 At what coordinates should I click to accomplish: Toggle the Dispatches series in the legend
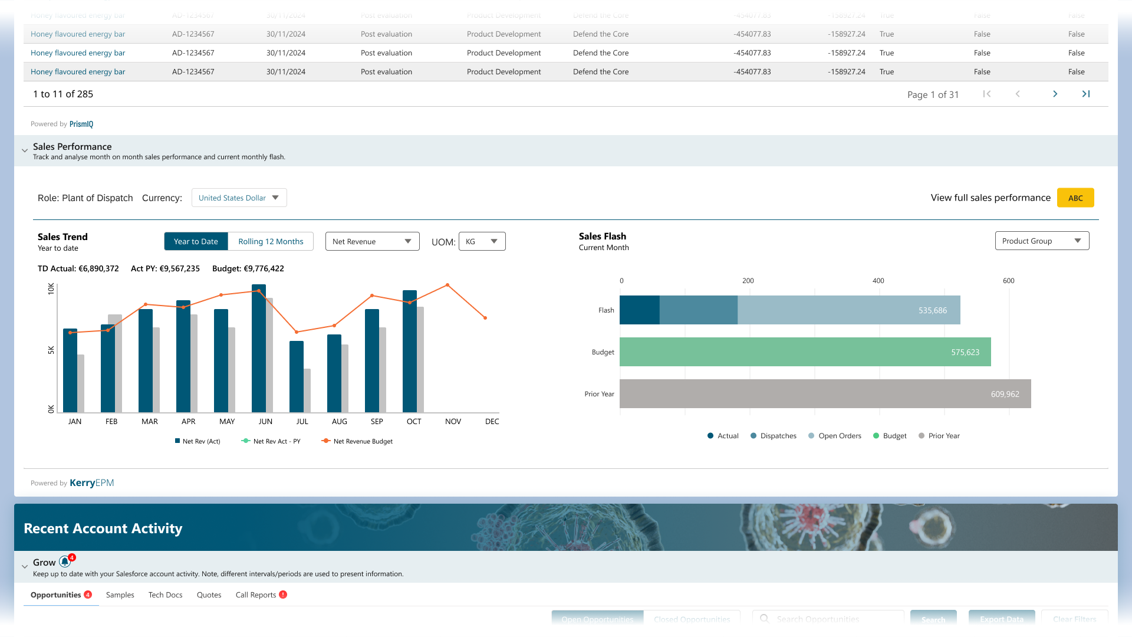point(774,435)
